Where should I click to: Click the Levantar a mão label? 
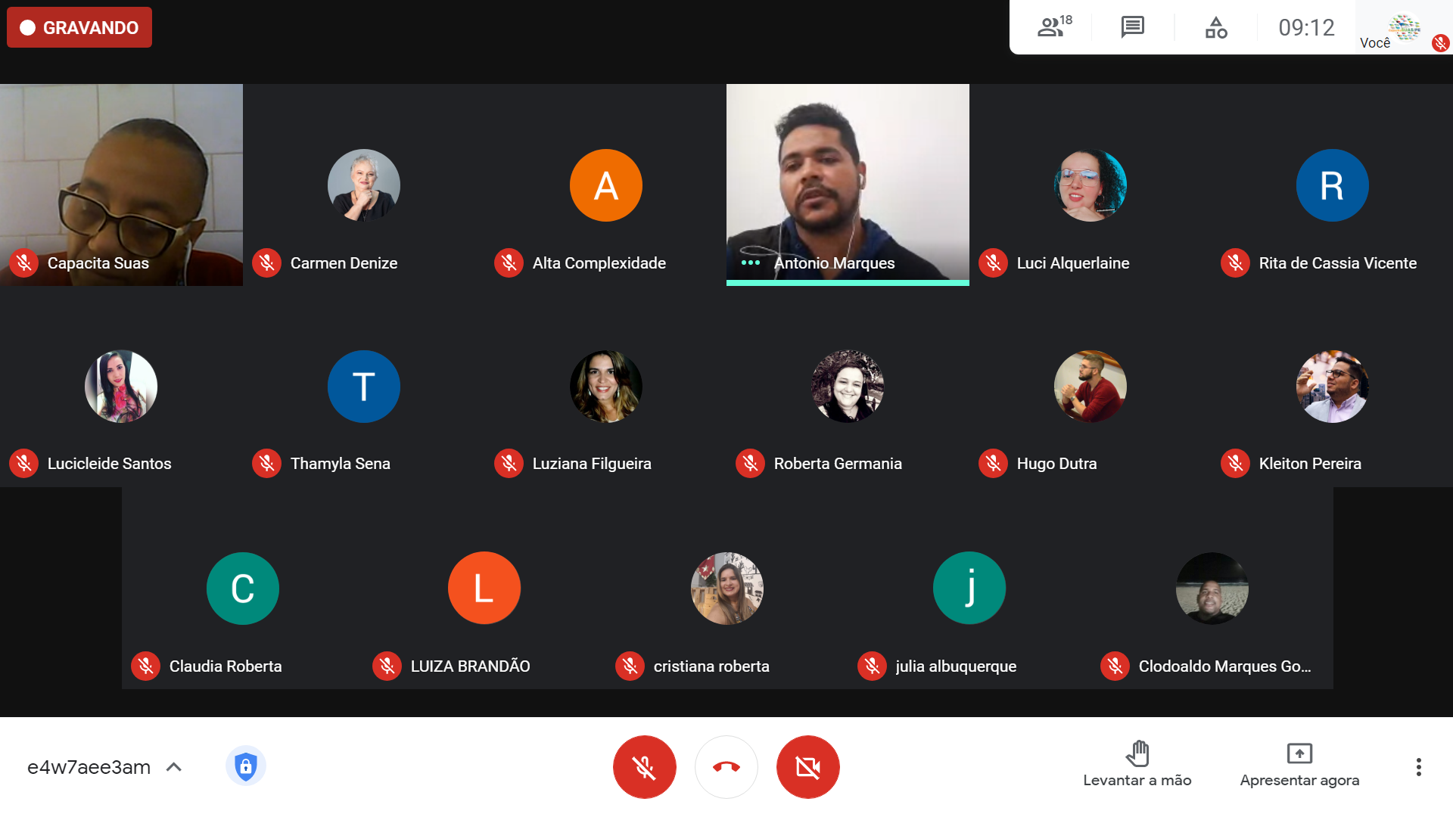1137,780
